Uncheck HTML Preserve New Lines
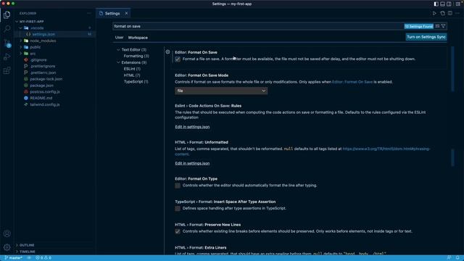This screenshot has width=464, height=261. 178,231
